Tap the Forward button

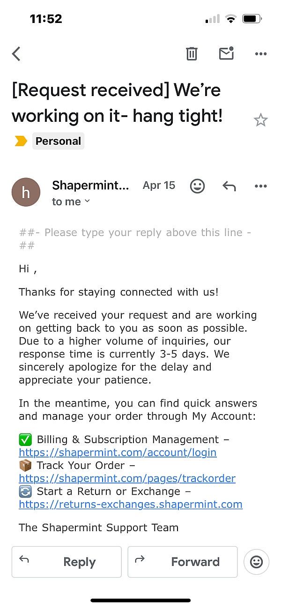click(x=183, y=562)
